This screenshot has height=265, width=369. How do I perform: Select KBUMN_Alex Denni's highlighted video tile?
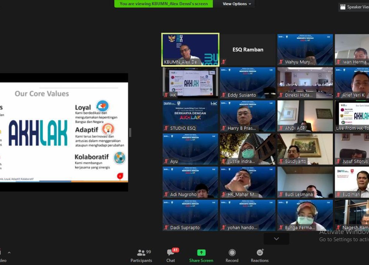(190, 49)
